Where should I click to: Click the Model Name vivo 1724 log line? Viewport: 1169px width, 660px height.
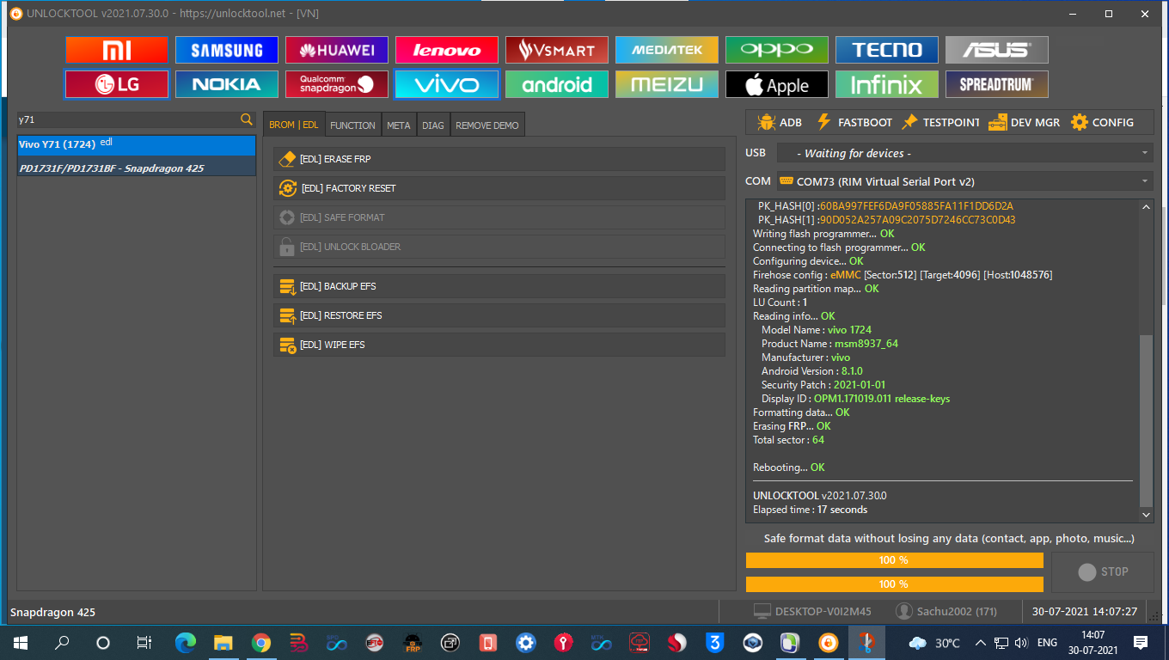816,330
